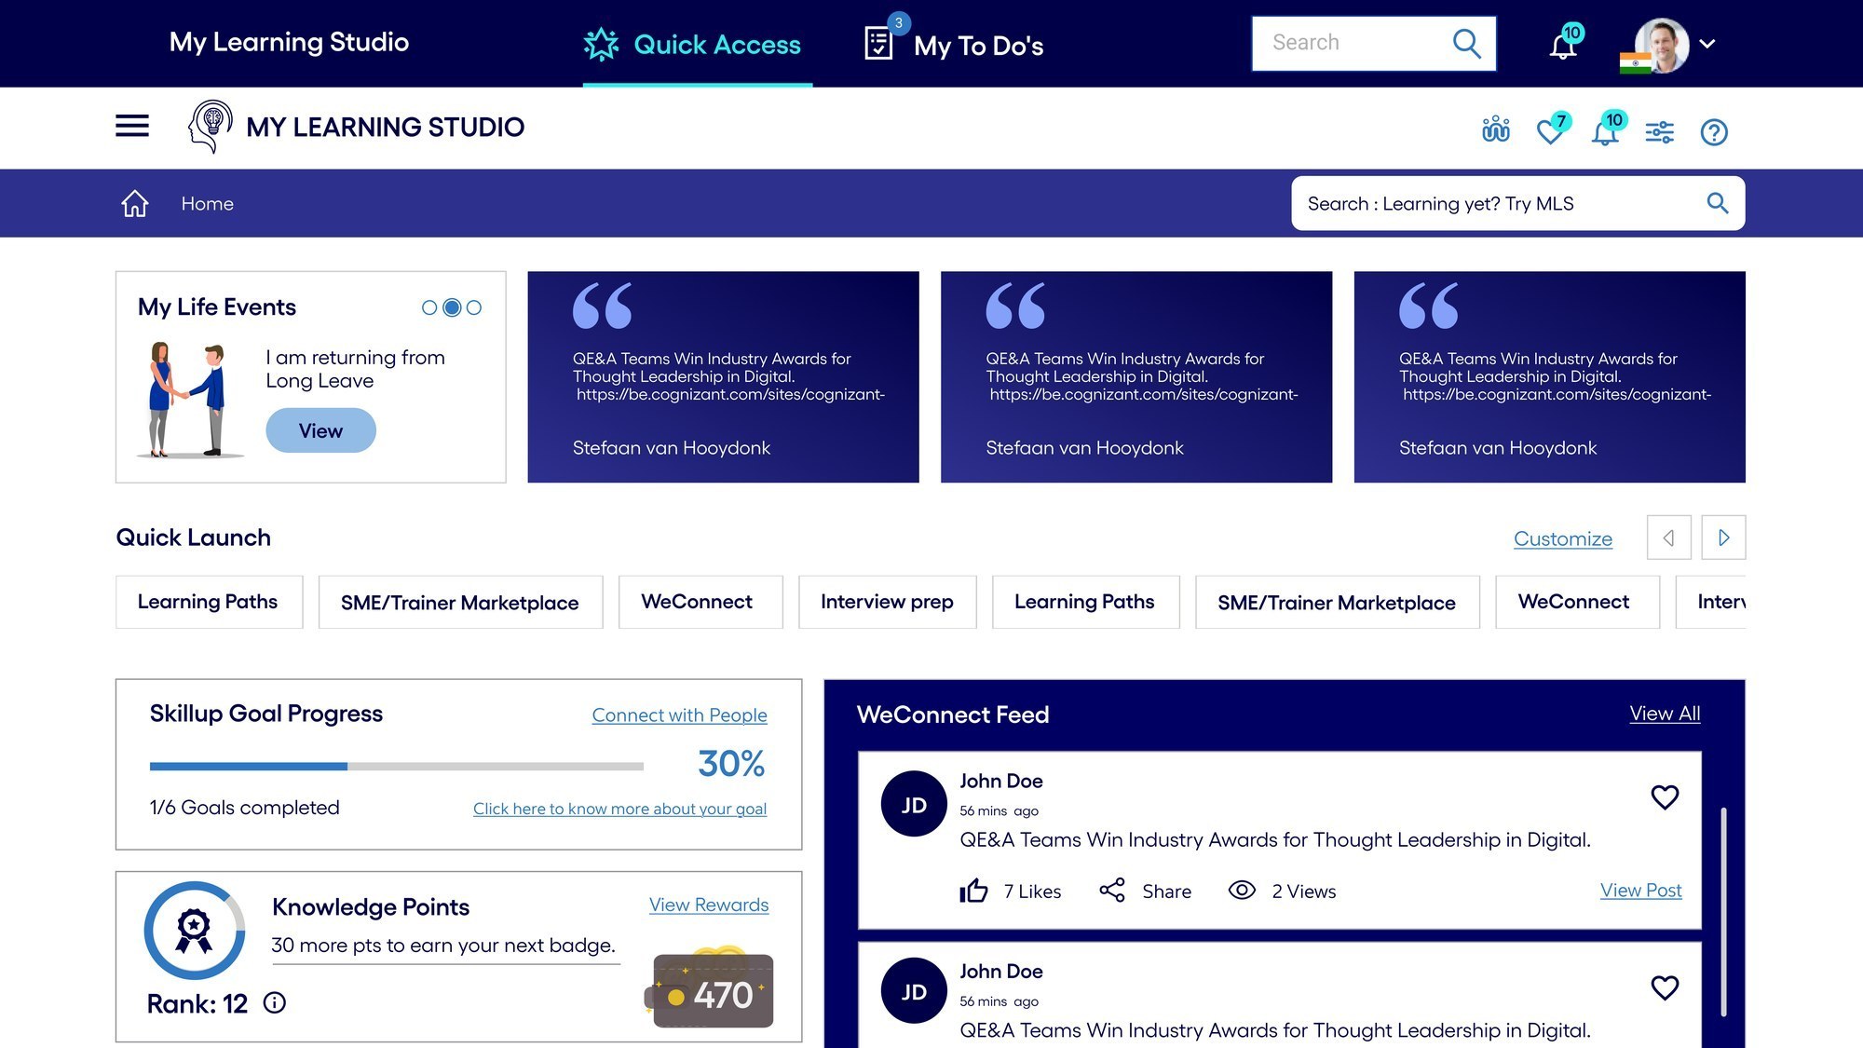Click the JD avatar on first John Doe post
1863x1048 pixels.
[x=914, y=804]
